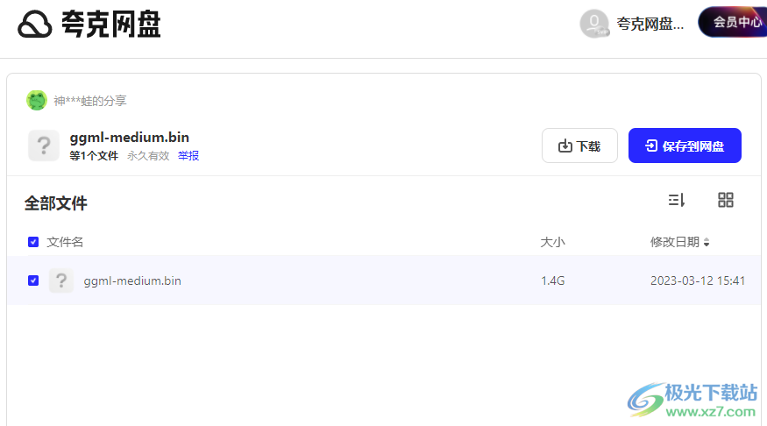Uncheck the ggml-medium.bin row checkbox
This screenshot has height=426, width=767.
[x=33, y=280]
